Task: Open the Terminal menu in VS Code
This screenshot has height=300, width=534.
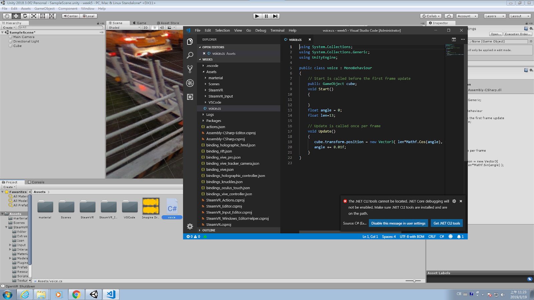Action: tap(277, 30)
